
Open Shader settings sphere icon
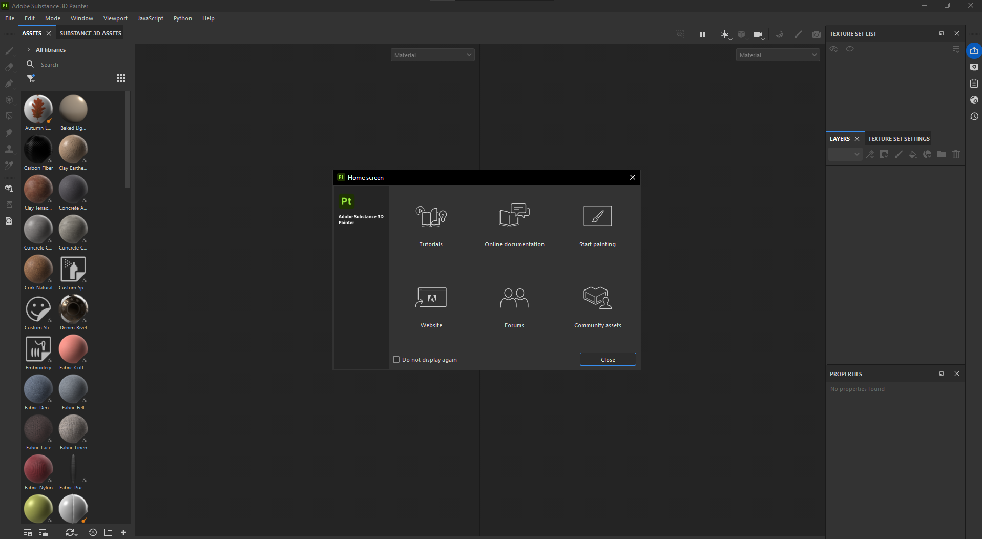pos(974,100)
